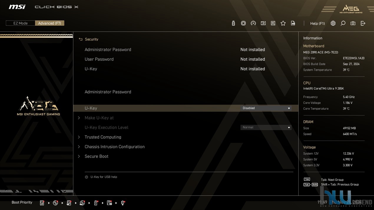Image resolution: width=374 pixels, height=210 pixels.
Task: Click the Intel Core Ultra 9 285K text
Action: [x=324, y=89]
